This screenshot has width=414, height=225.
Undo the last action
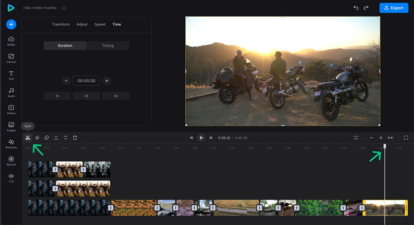tap(356, 8)
